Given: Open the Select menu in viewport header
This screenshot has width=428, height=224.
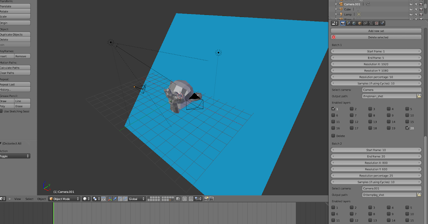Looking at the screenshot, I should point(29,199).
